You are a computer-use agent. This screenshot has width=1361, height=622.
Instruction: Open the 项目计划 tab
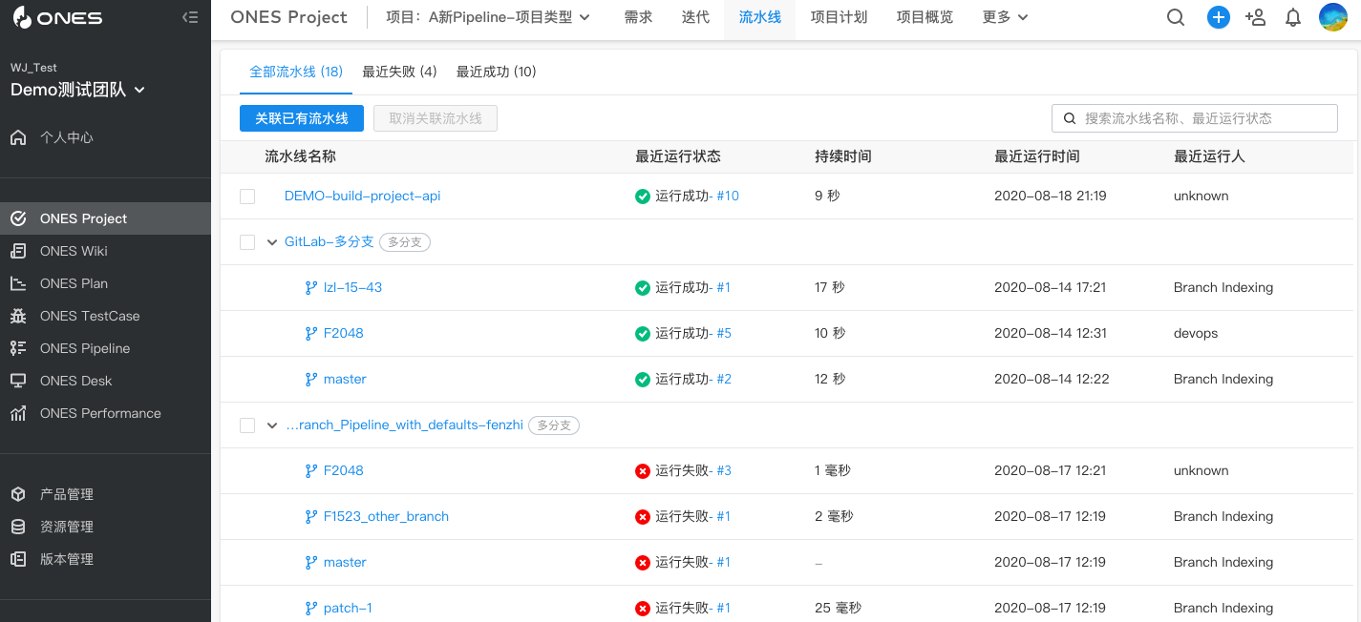[x=839, y=17]
